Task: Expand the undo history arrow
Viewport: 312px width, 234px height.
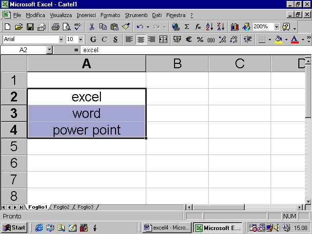Action: tap(148, 27)
